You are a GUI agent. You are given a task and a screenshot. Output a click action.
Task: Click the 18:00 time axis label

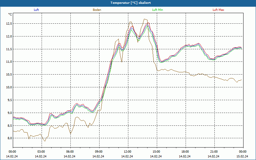(185, 152)
